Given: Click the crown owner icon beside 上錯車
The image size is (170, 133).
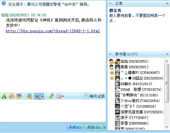Looking at the screenshot, I should [112, 73].
